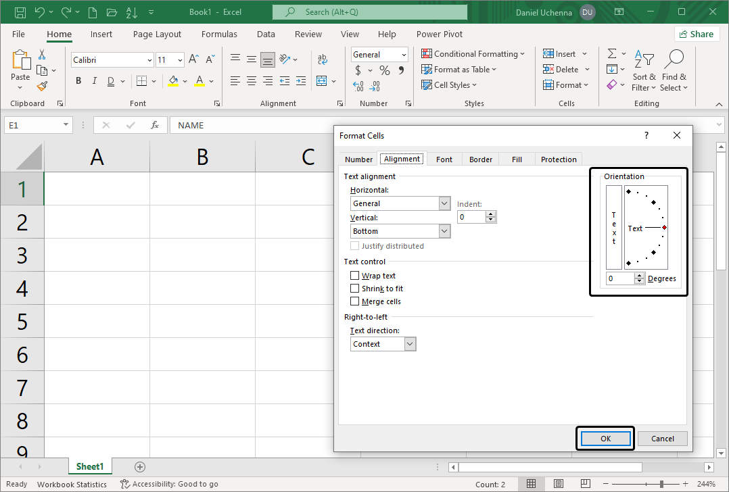Click the red orientation angle marker
This screenshot has height=492, width=729.
(x=665, y=228)
